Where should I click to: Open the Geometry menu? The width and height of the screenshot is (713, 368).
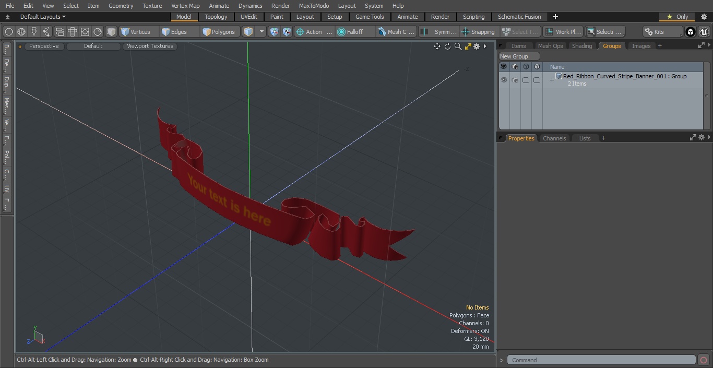[121, 6]
